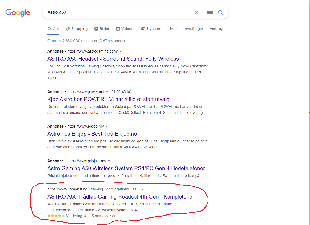Click Annonse label of astrogaming ad

pos(55,51)
